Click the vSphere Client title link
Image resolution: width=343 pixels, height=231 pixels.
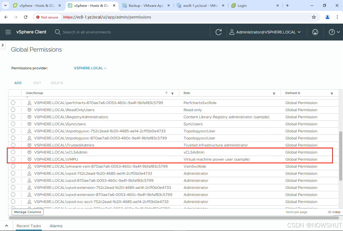point(31,32)
